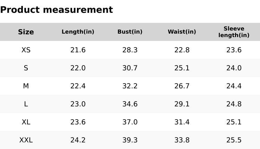Click the XS length value 21.6
This screenshot has width=260, height=149.
[x=78, y=50]
